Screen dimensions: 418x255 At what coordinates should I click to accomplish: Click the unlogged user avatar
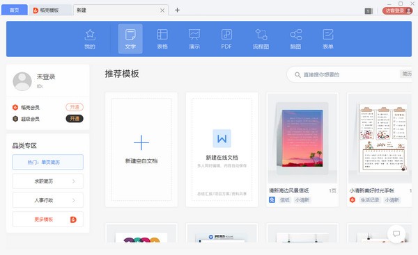pos(22,81)
